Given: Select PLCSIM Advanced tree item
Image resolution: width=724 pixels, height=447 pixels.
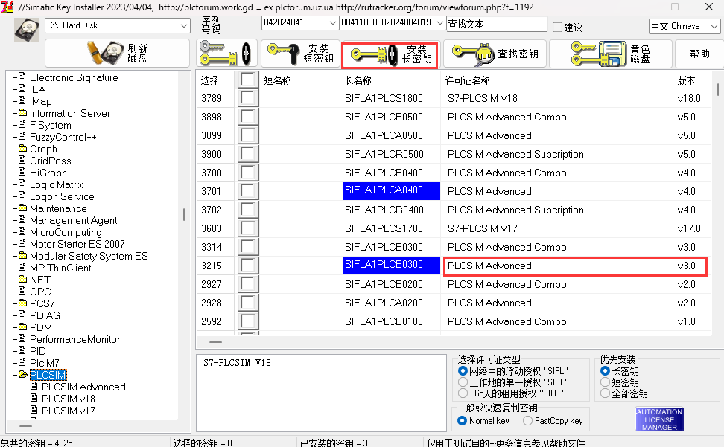Looking at the screenshot, I should (x=83, y=387).
